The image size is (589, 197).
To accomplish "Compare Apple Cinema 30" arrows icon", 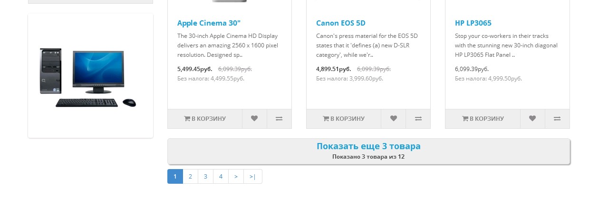I will pyautogui.click(x=279, y=119).
